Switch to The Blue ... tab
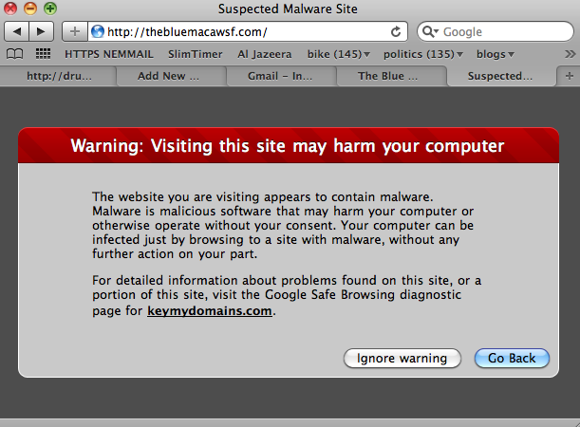 tap(387, 76)
